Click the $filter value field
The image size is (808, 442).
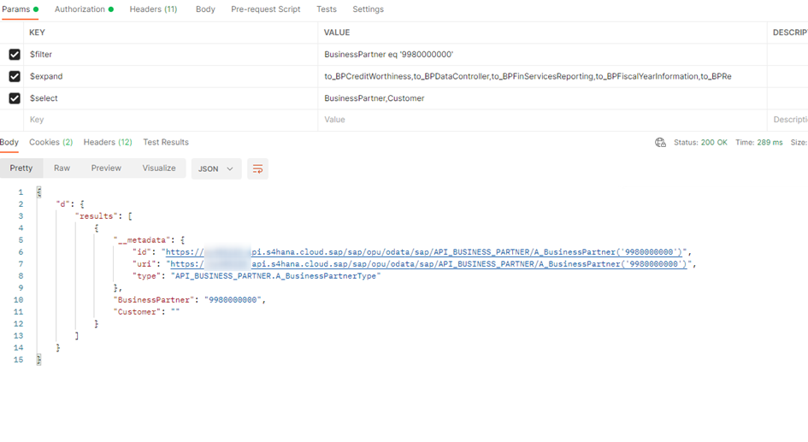(x=542, y=55)
